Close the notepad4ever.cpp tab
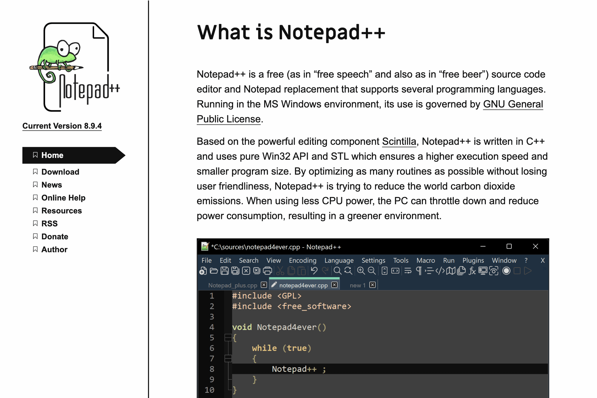The height and width of the screenshot is (398, 597). 335,285
